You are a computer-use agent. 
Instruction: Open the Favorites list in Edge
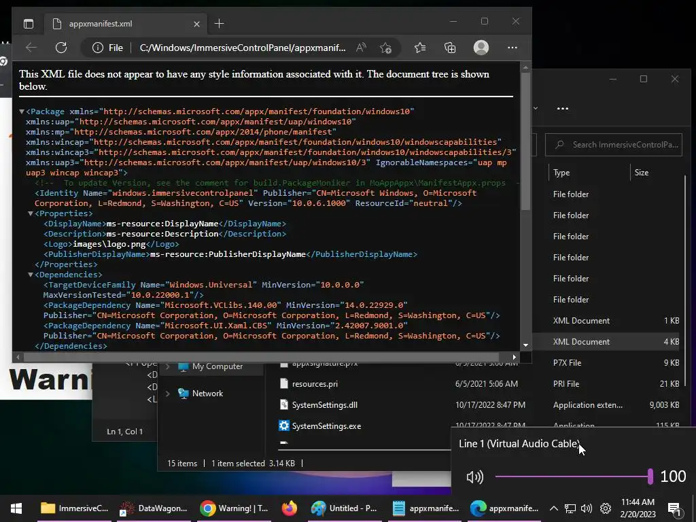pyautogui.click(x=420, y=48)
